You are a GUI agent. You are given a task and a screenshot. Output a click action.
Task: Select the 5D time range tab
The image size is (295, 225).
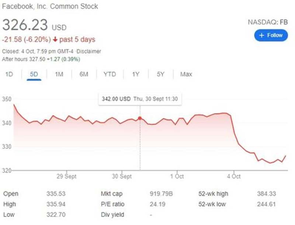coord(34,74)
